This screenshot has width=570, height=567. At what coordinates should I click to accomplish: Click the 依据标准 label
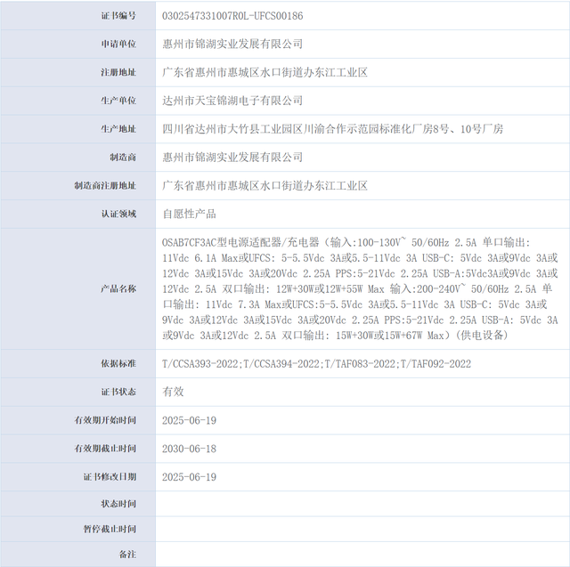pos(118,363)
